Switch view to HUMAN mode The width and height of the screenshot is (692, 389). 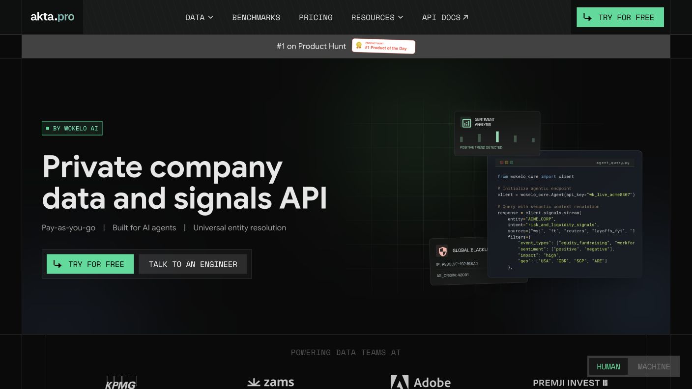coord(608,366)
